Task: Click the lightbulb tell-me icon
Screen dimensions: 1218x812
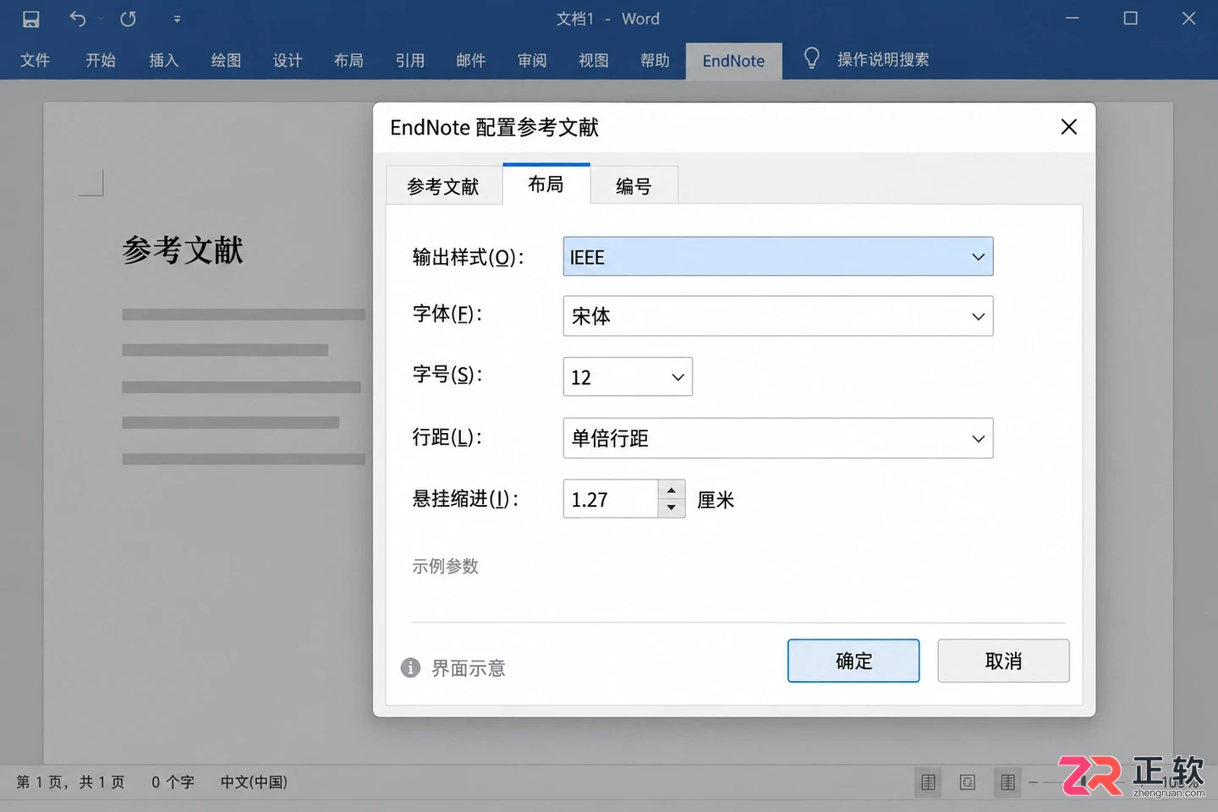Action: point(811,58)
